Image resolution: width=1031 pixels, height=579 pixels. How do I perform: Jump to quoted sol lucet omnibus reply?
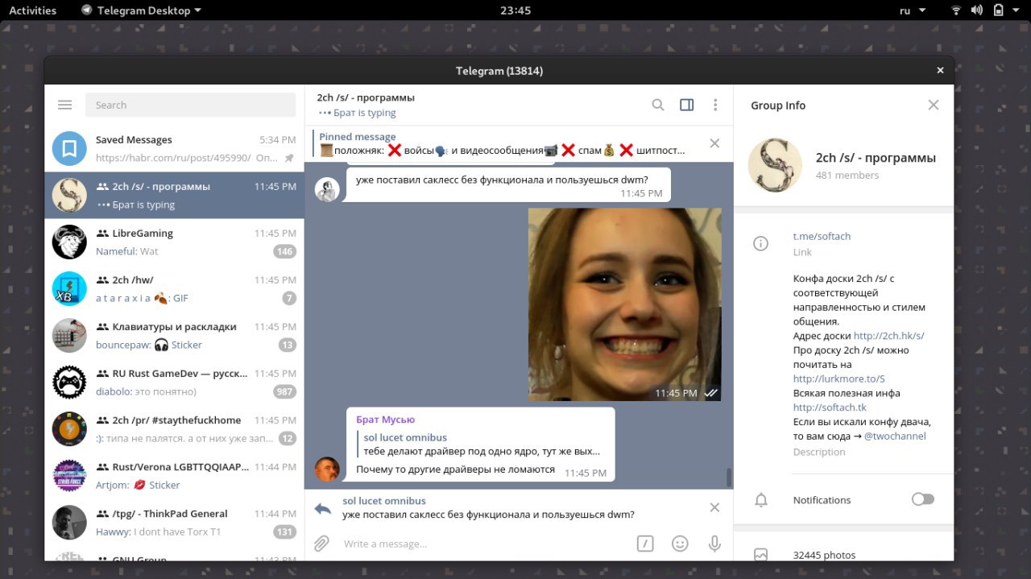click(x=481, y=445)
